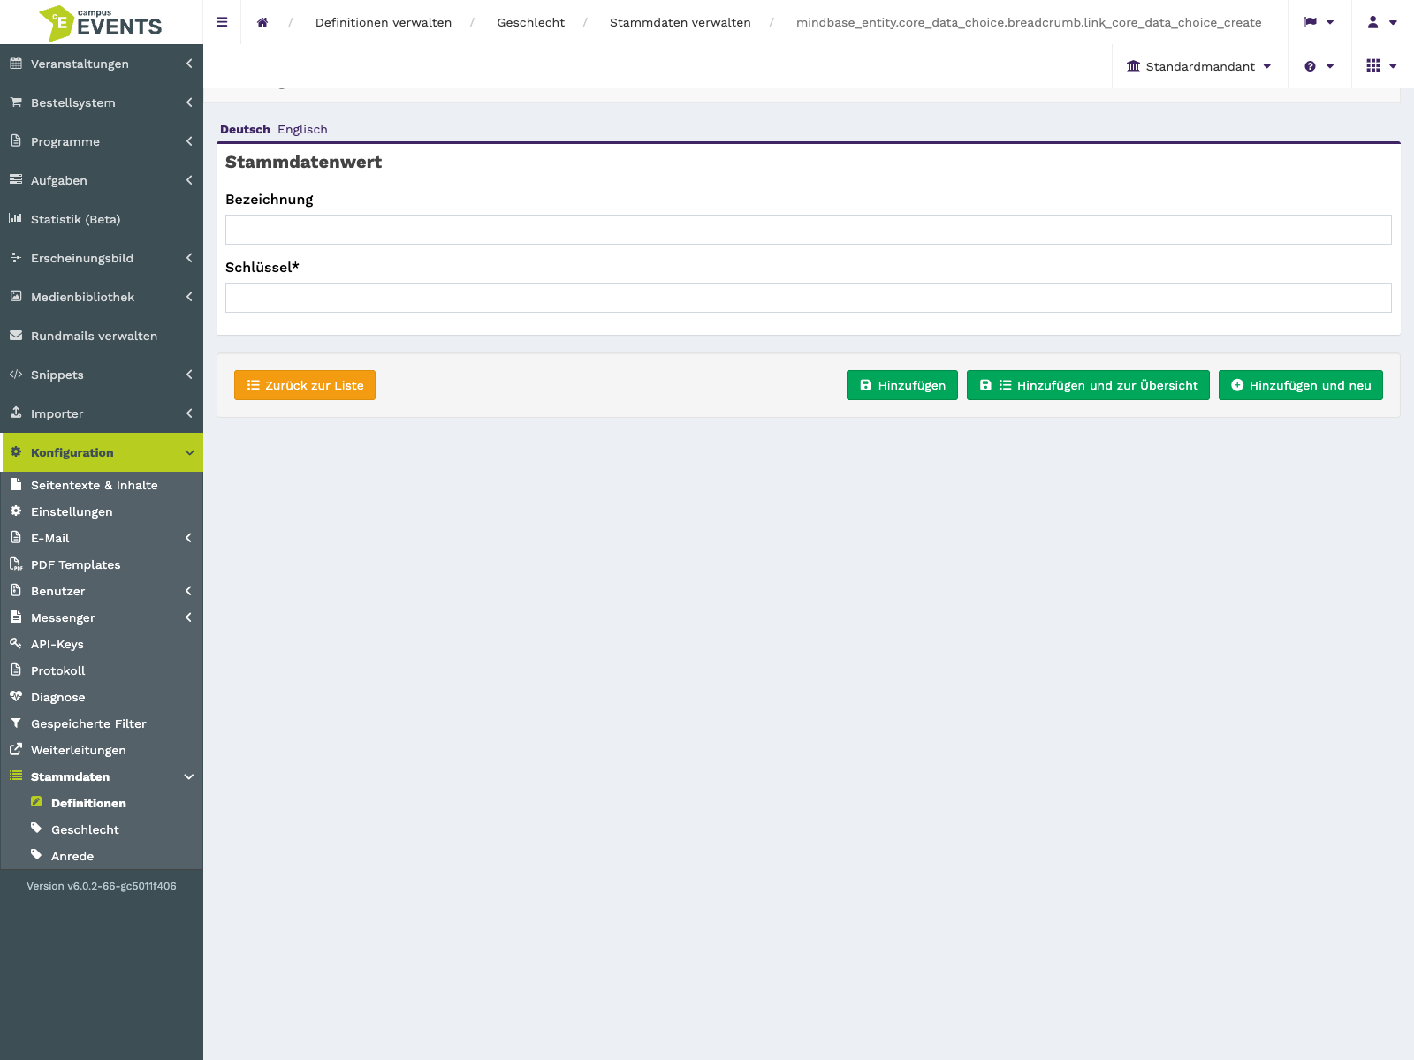Switch to the Englisch language tab

click(x=302, y=129)
